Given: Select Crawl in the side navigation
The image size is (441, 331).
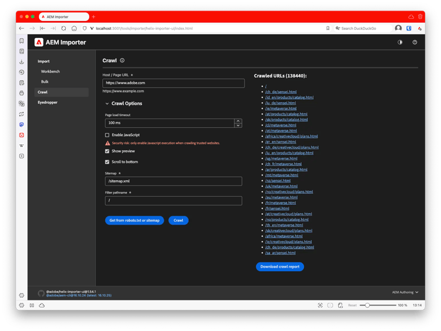Looking at the screenshot, I should pyautogui.click(x=62, y=92).
